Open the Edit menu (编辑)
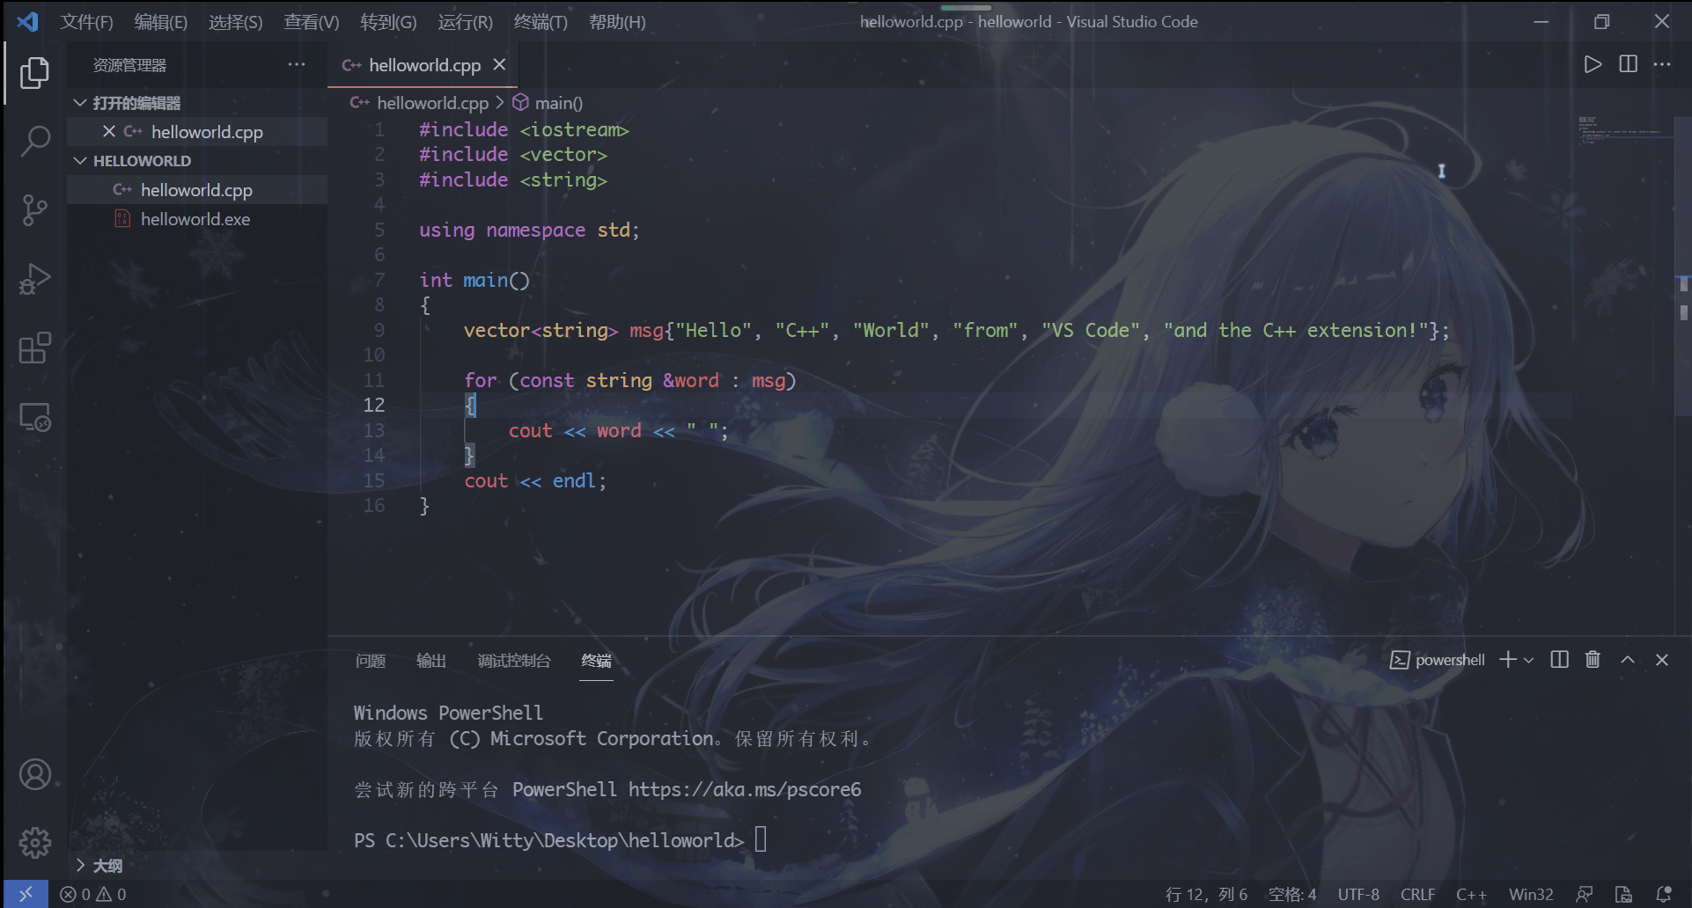Image resolution: width=1692 pixels, height=908 pixels. click(x=161, y=22)
